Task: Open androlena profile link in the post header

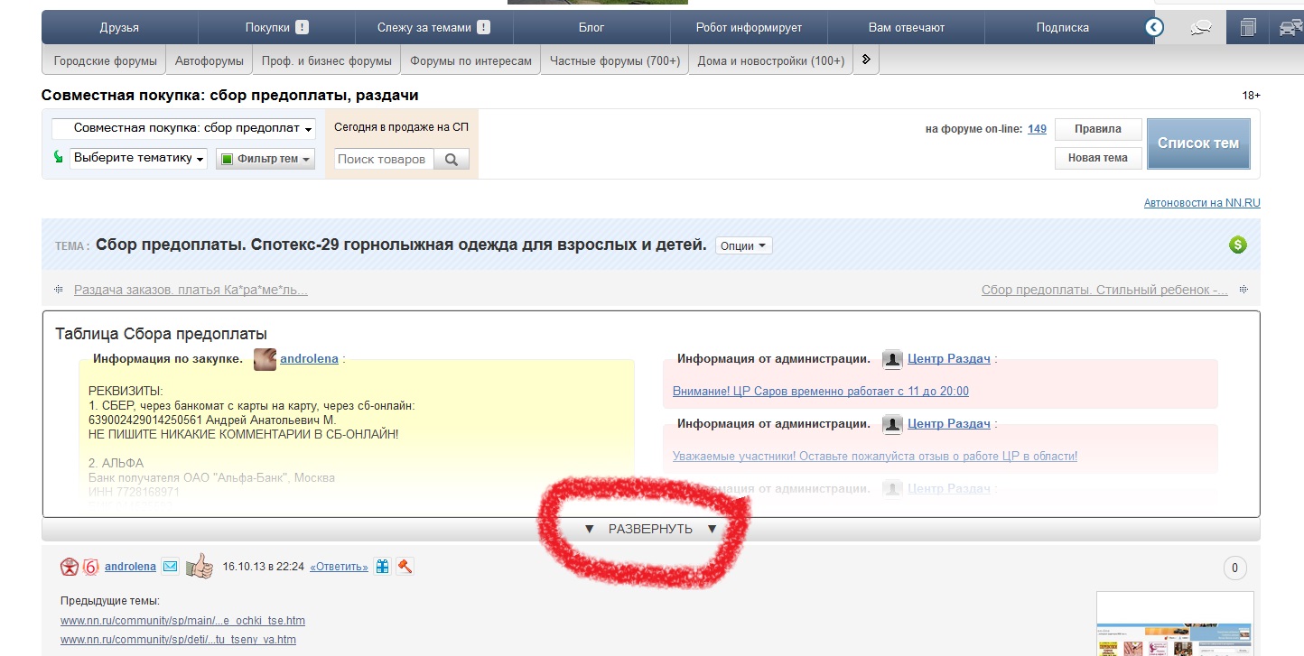Action: tap(130, 567)
